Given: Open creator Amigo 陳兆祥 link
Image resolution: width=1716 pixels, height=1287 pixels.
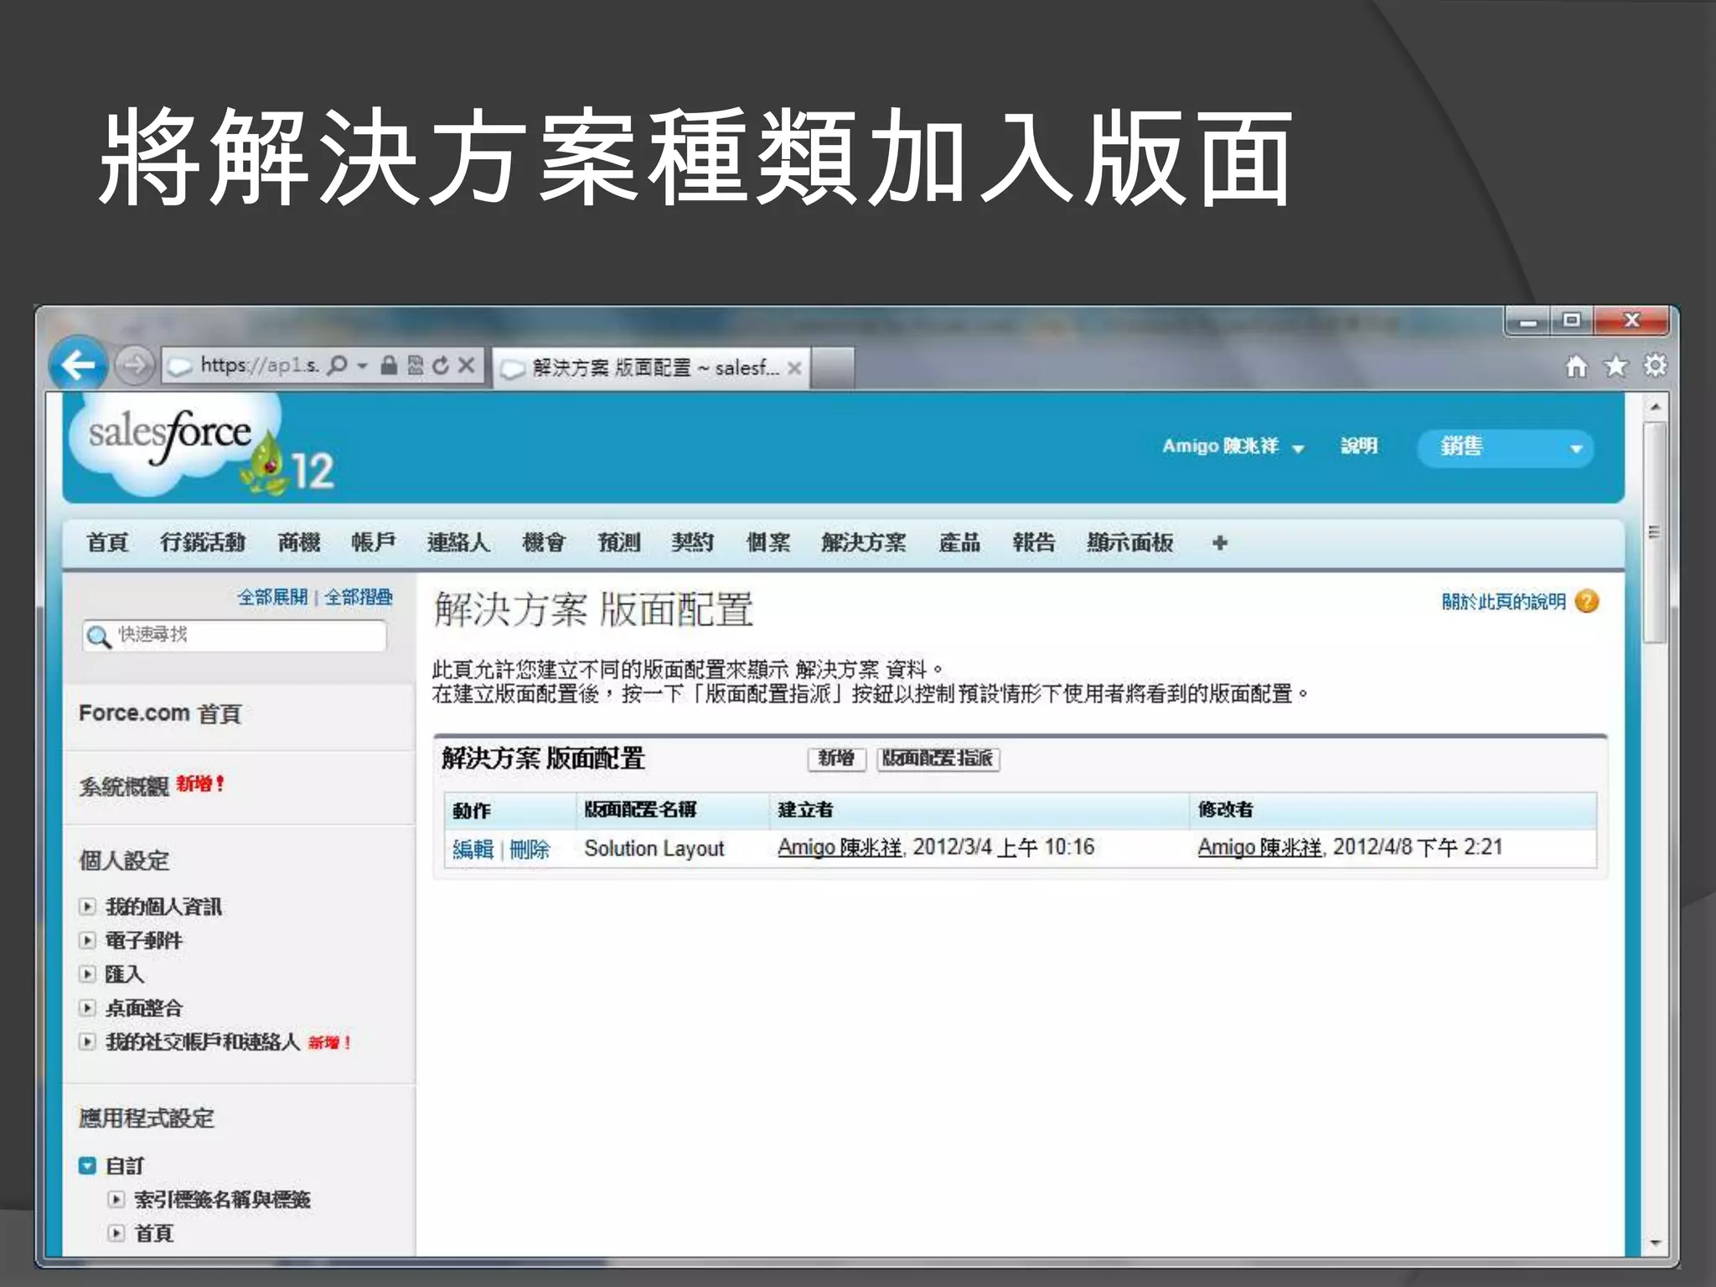Looking at the screenshot, I should 840,848.
